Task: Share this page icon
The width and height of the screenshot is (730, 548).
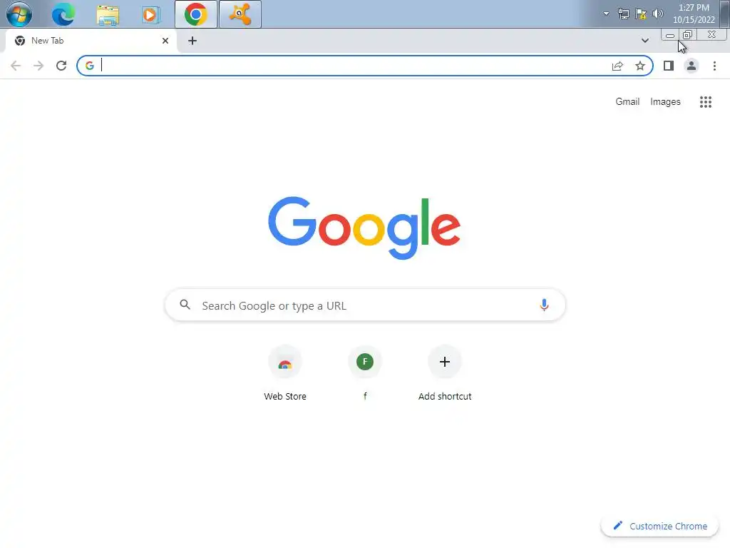Action: coord(617,66)
